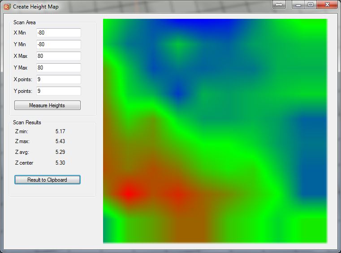Click the Z max value 5.43

pos(60,142)
